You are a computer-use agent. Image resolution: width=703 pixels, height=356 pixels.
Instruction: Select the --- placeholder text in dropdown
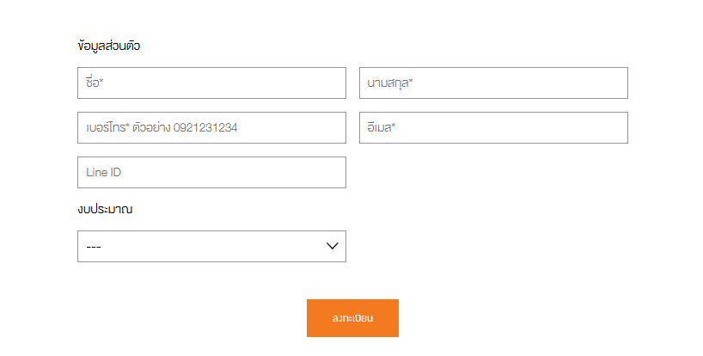click(x=94, y=247)
